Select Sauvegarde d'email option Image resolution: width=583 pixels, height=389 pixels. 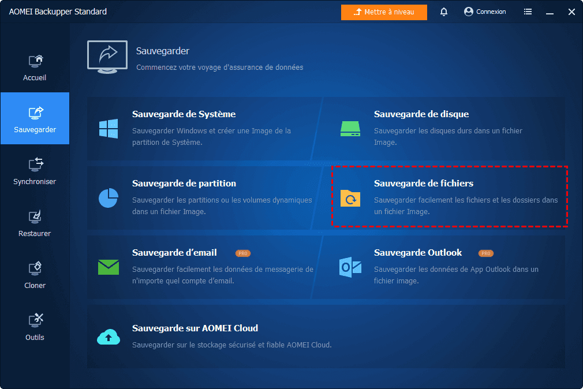(x=174, y=253)
